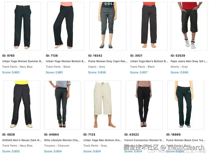
Task: Open the product image for ID 3921
Action: 149,26
